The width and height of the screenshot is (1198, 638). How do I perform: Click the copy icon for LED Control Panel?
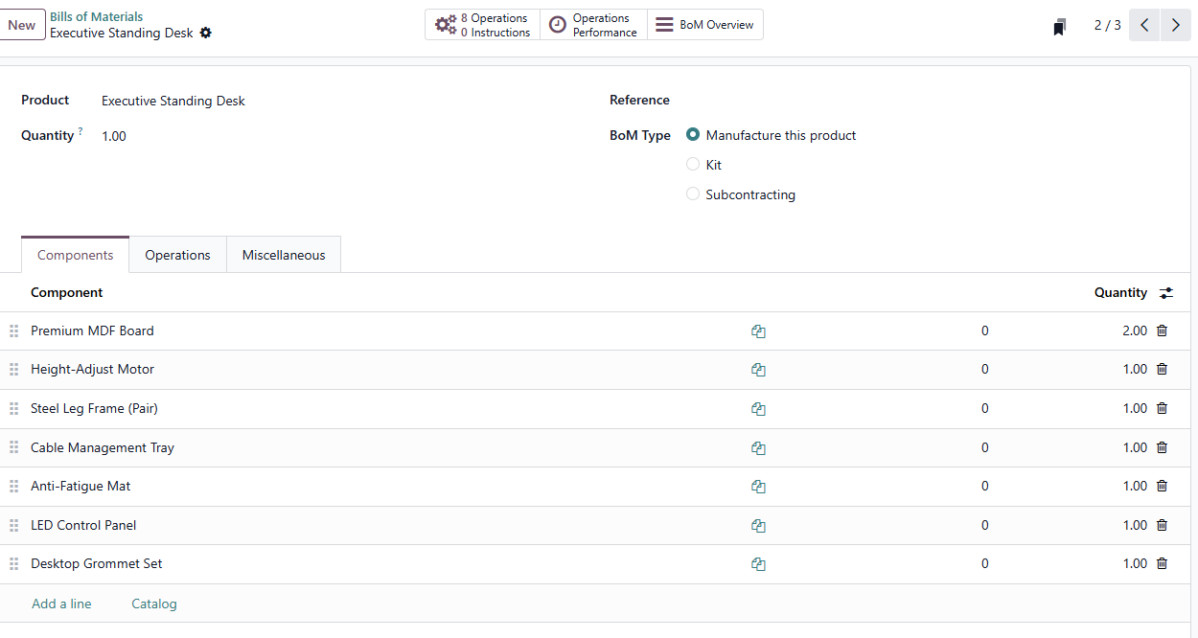coord(758,526)
